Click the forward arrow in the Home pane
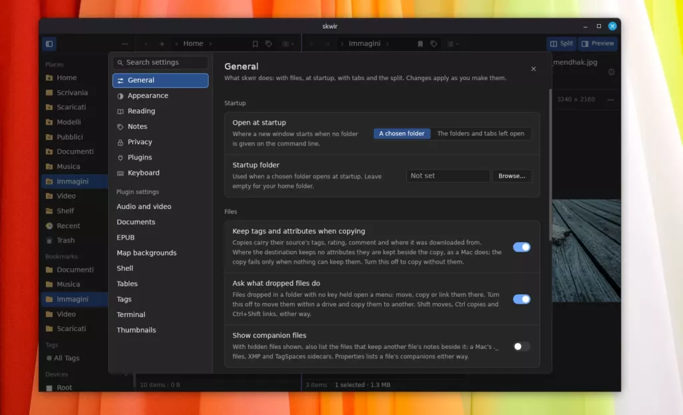 click(x=161, y=43)
